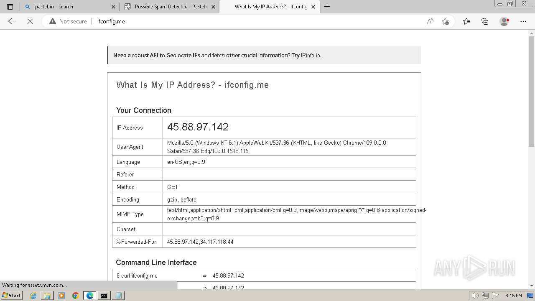535x301 pixels.
Task: Restore down the Edge browser window
Action: pos(510,4)
